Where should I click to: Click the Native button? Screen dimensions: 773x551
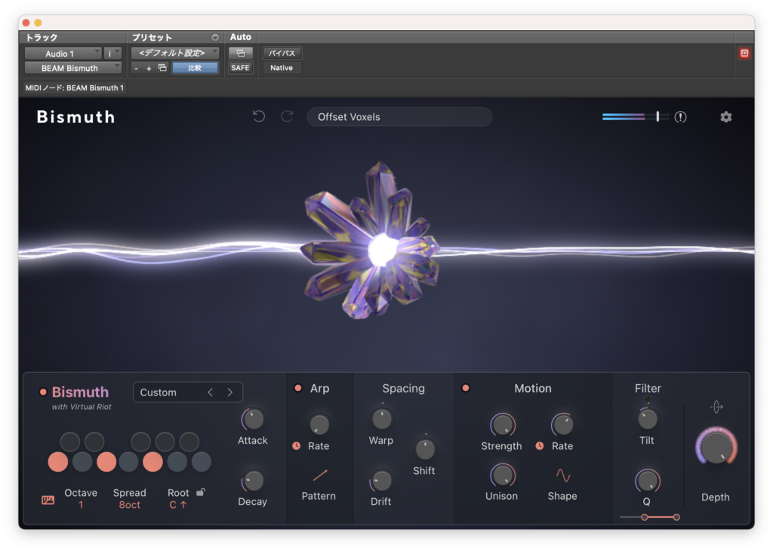[282, 68]
